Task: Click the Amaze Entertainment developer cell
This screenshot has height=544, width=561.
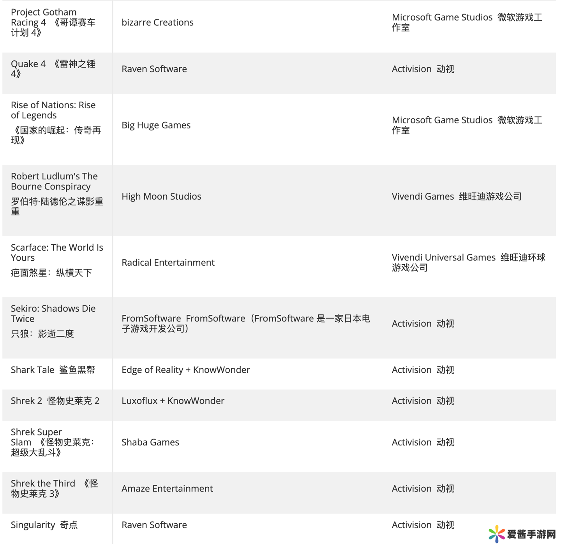Action: (167, 488)
